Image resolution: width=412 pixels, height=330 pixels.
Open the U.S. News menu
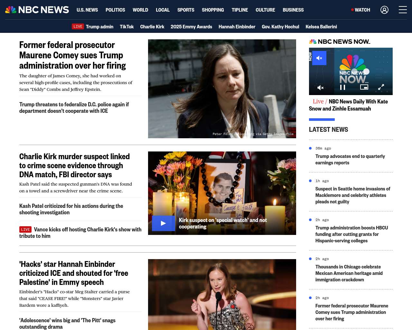click(87, 10)
